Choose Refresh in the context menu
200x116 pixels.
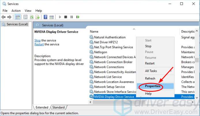155,78
